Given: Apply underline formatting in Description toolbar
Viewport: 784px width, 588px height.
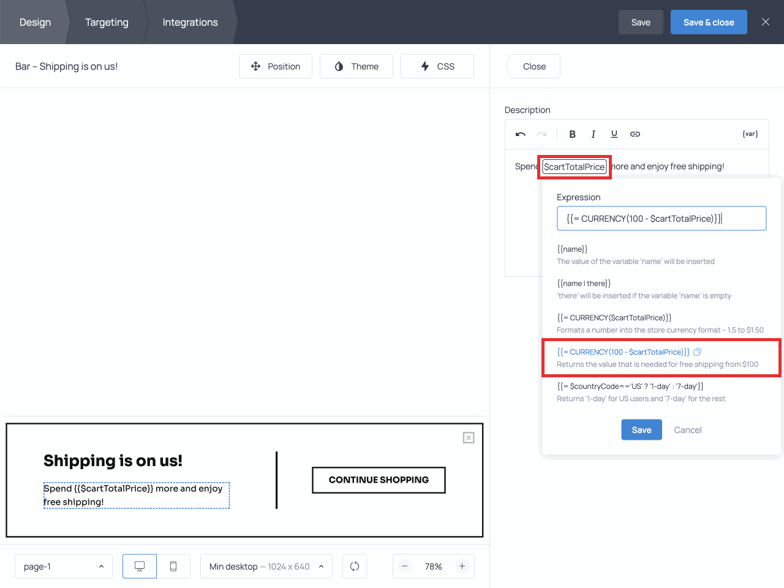Looking at the screenshot, I should 614,134.
